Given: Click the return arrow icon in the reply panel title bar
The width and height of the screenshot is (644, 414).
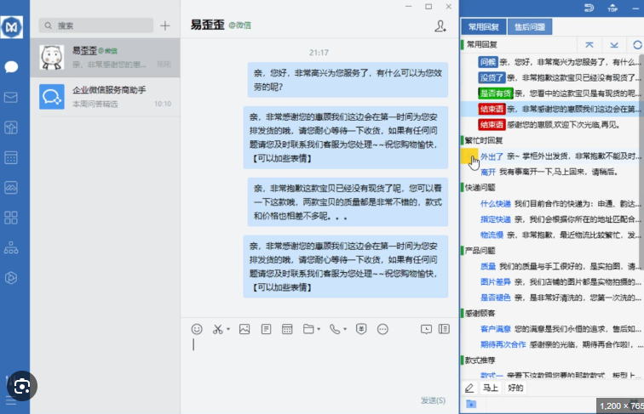Looking at the screenshot, I should (x=589, y=8).
